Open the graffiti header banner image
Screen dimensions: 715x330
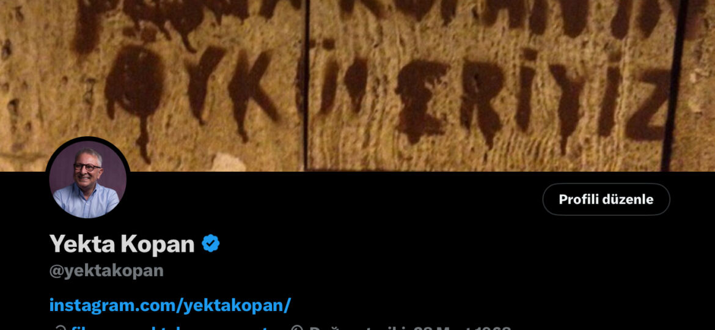pos(358,86)
